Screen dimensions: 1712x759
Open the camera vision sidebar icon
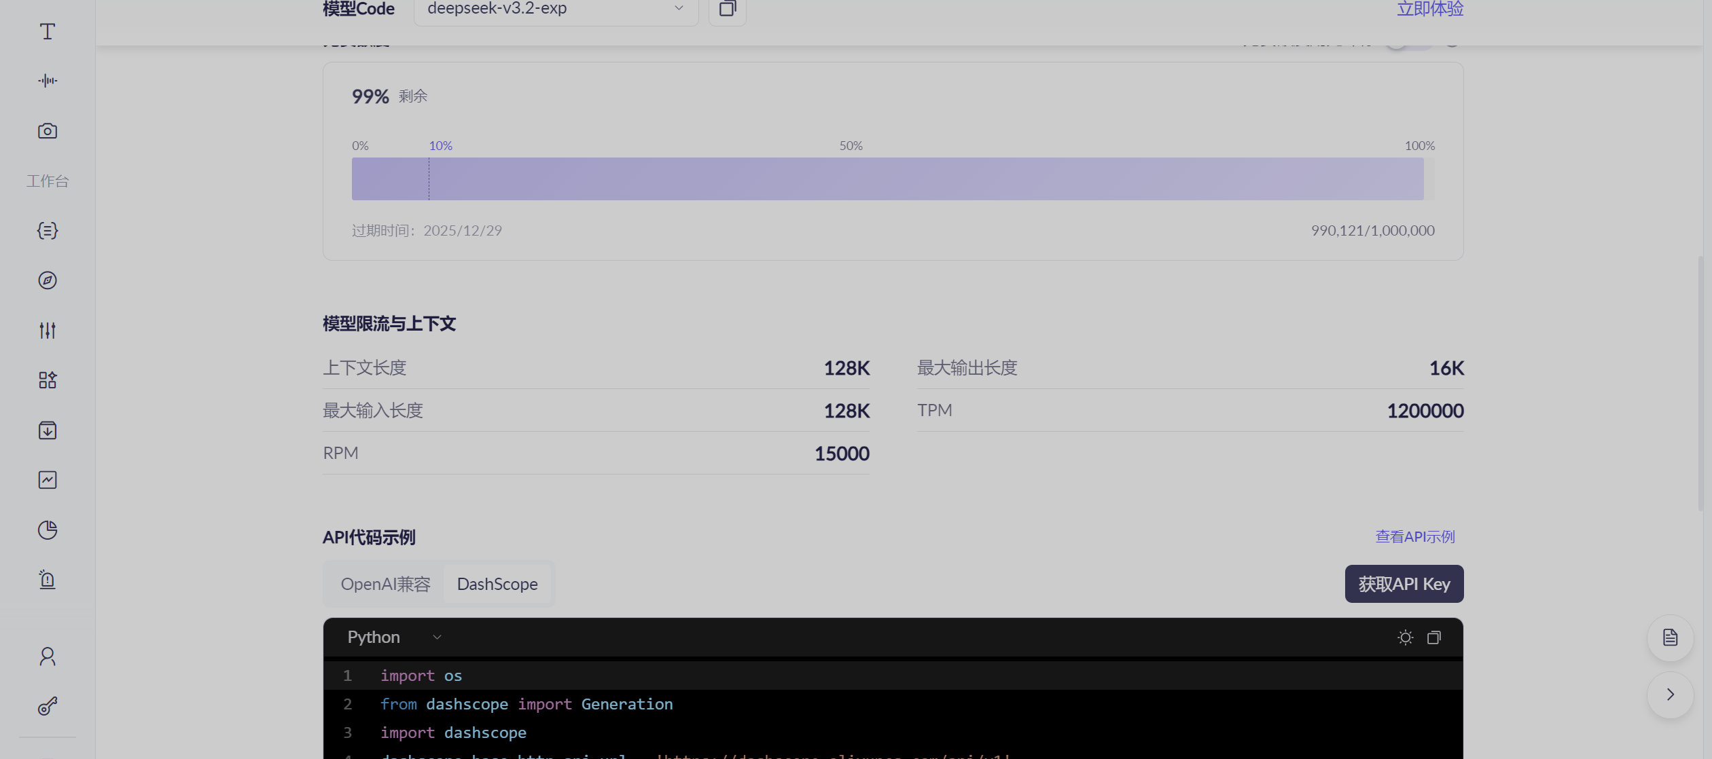click(47, 130)
